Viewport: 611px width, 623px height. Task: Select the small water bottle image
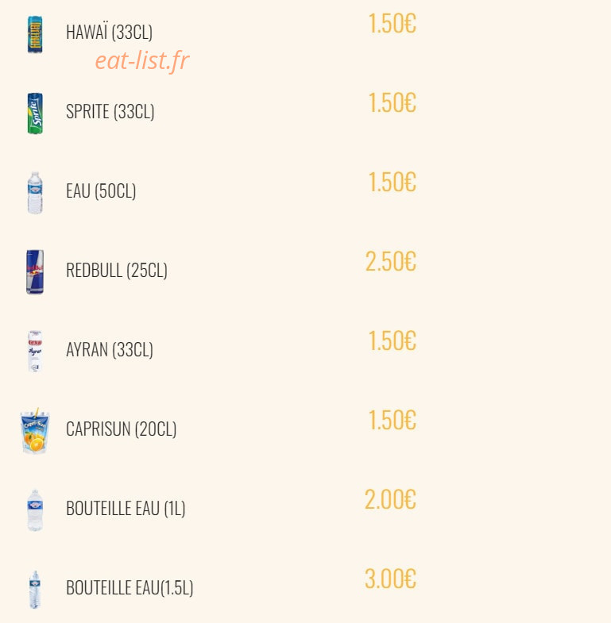35,193
